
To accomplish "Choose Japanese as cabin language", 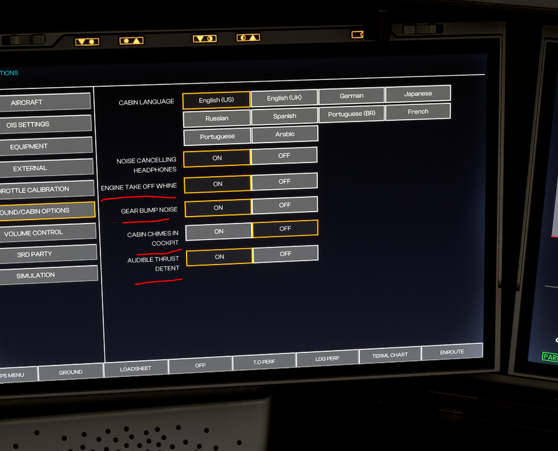I will coord(418,94).
